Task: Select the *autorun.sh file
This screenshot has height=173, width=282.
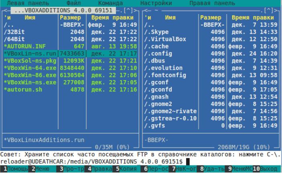Action: (70, 90)
